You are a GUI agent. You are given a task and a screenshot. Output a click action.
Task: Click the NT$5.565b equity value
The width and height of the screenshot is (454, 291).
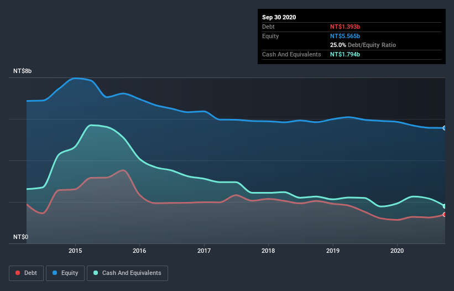[x=345, y=36]
